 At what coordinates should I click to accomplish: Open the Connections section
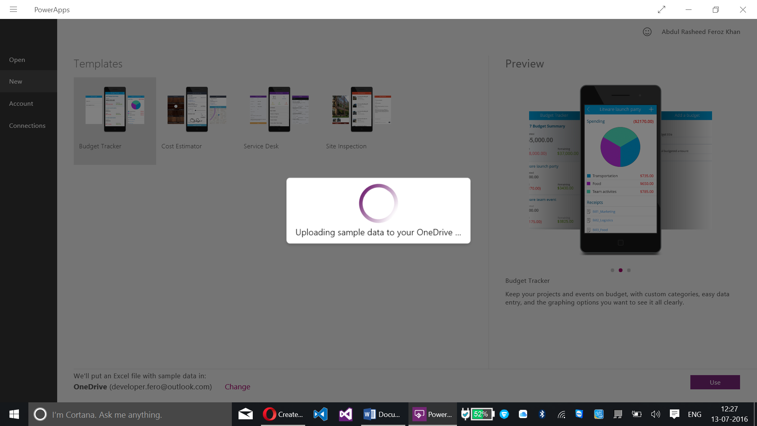(28, 125)
